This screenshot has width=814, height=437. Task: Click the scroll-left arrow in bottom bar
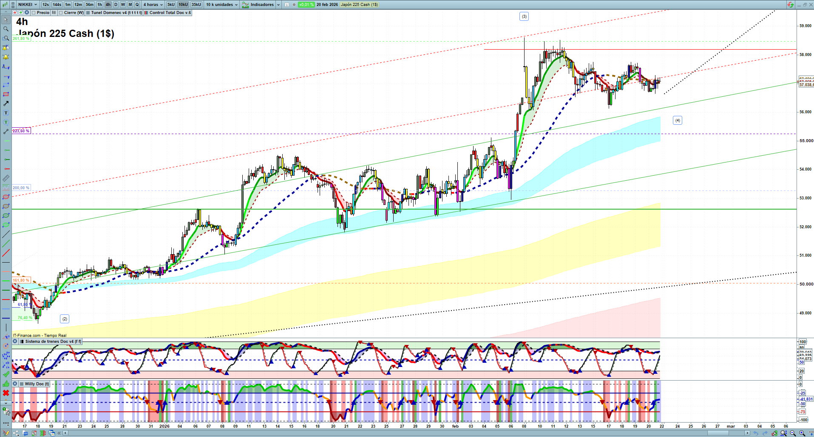point(65,433)
